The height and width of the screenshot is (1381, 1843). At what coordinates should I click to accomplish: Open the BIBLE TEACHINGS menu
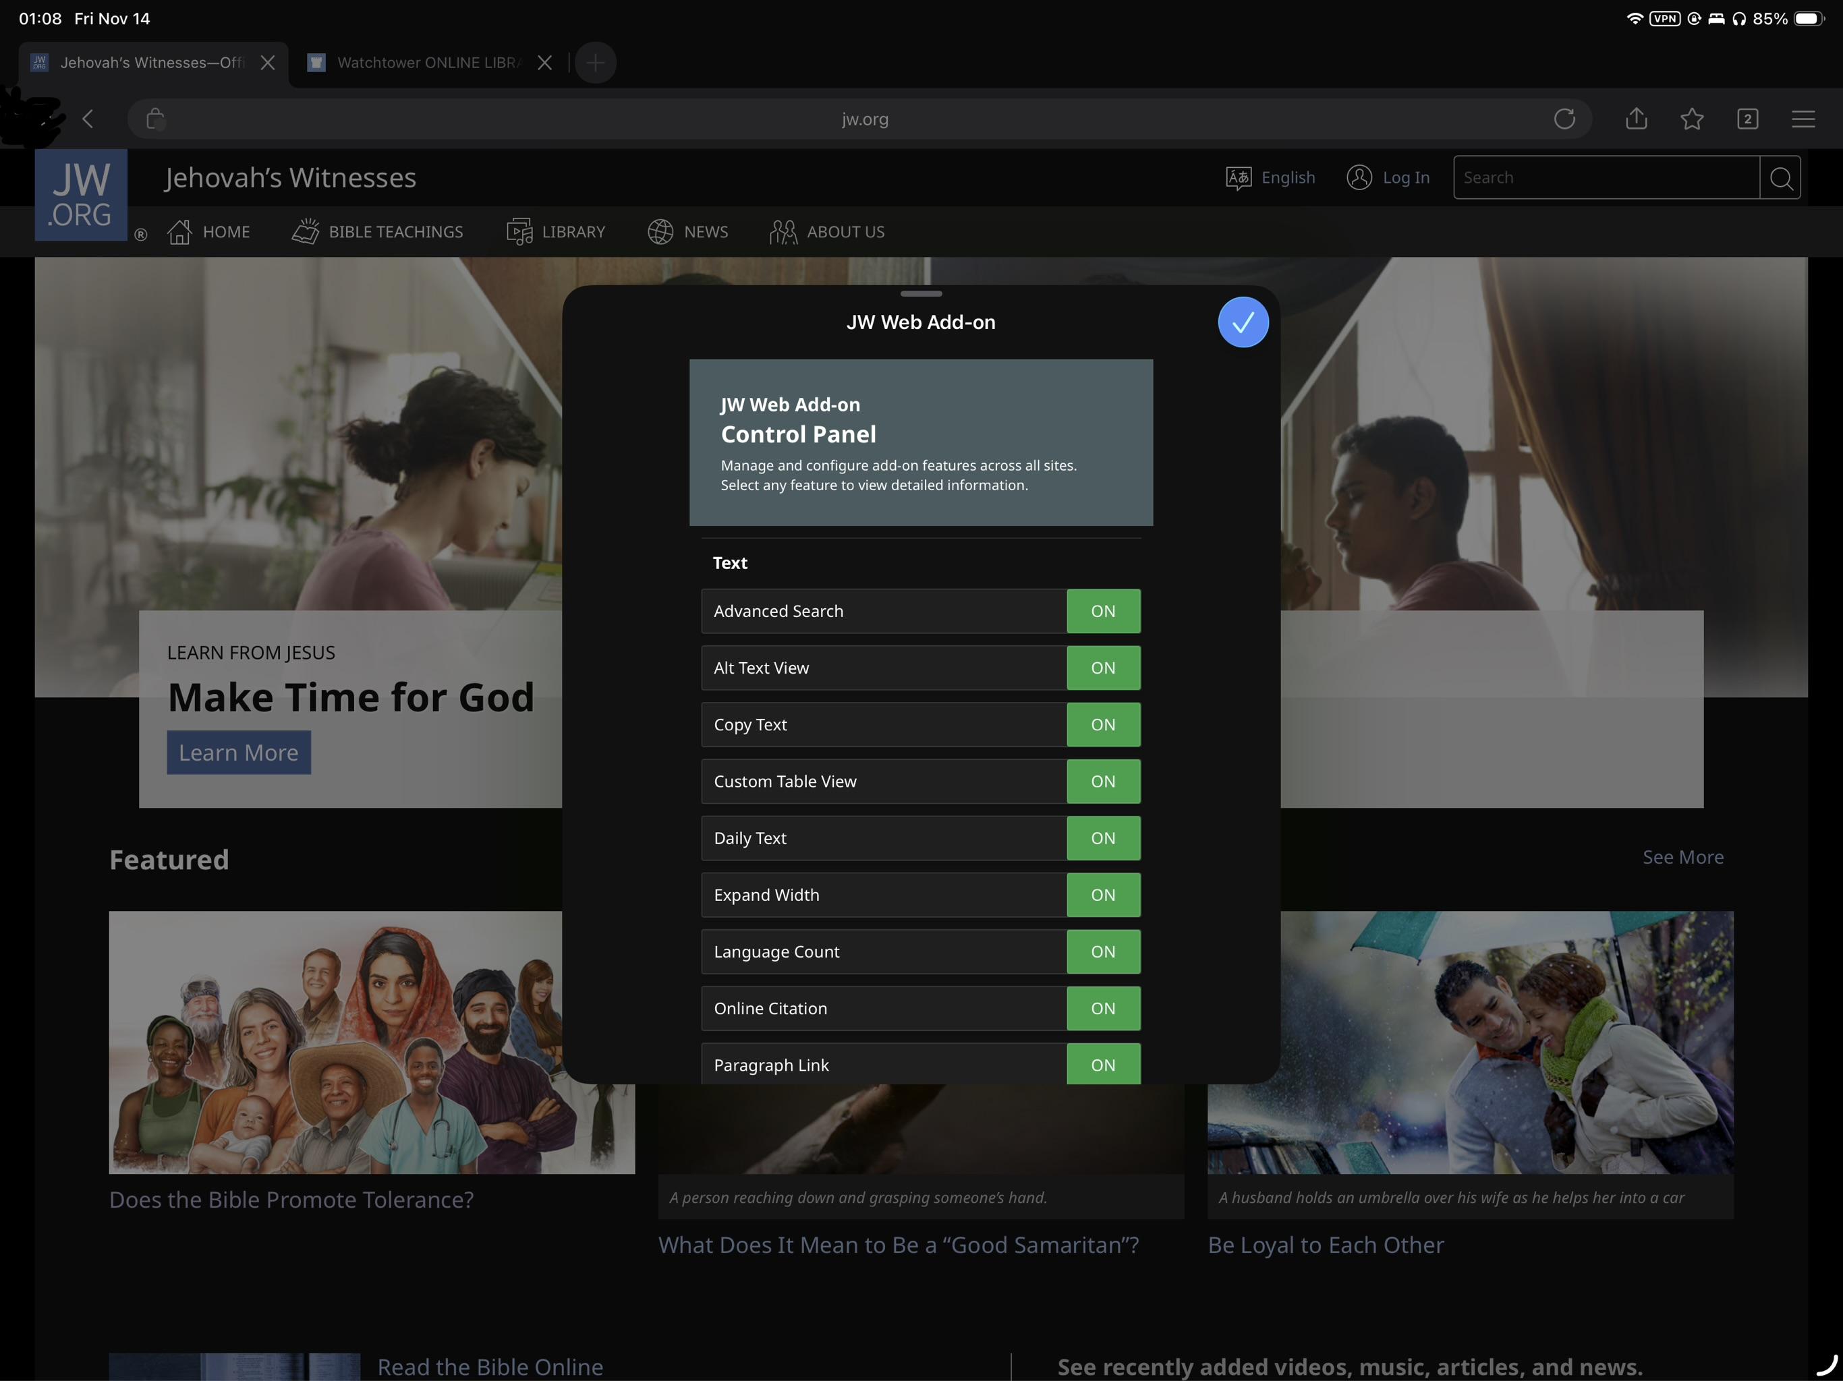[378, 231]
